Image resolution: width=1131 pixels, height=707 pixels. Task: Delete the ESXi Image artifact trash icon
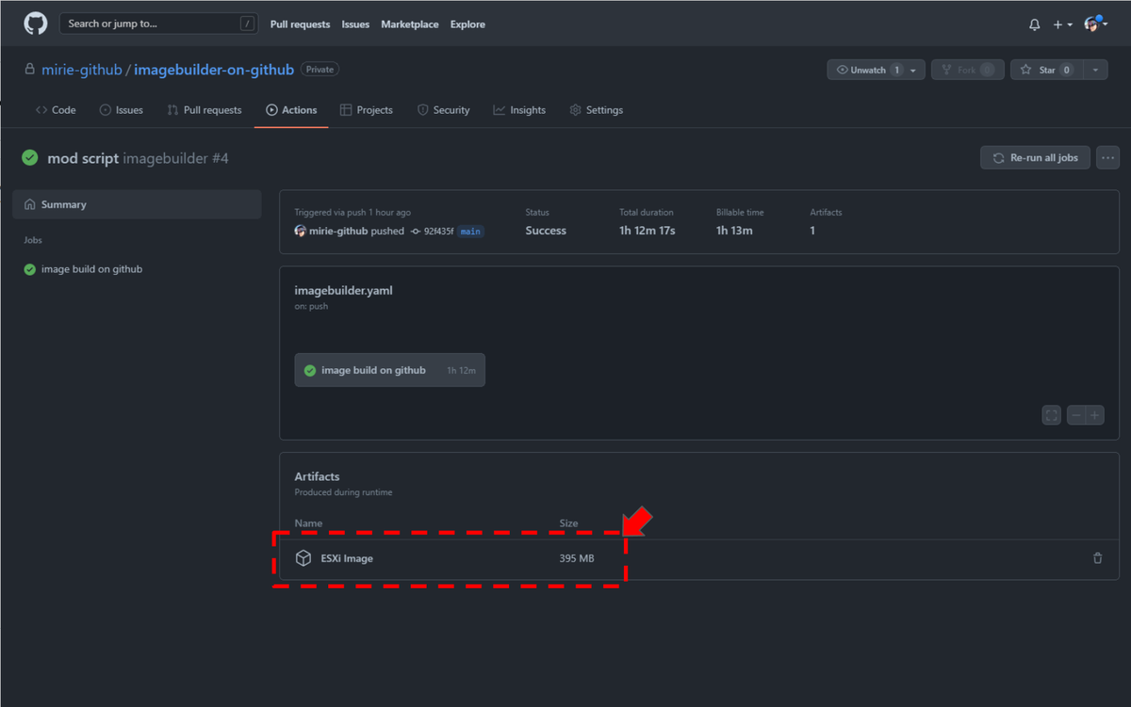coord(1097,558)
